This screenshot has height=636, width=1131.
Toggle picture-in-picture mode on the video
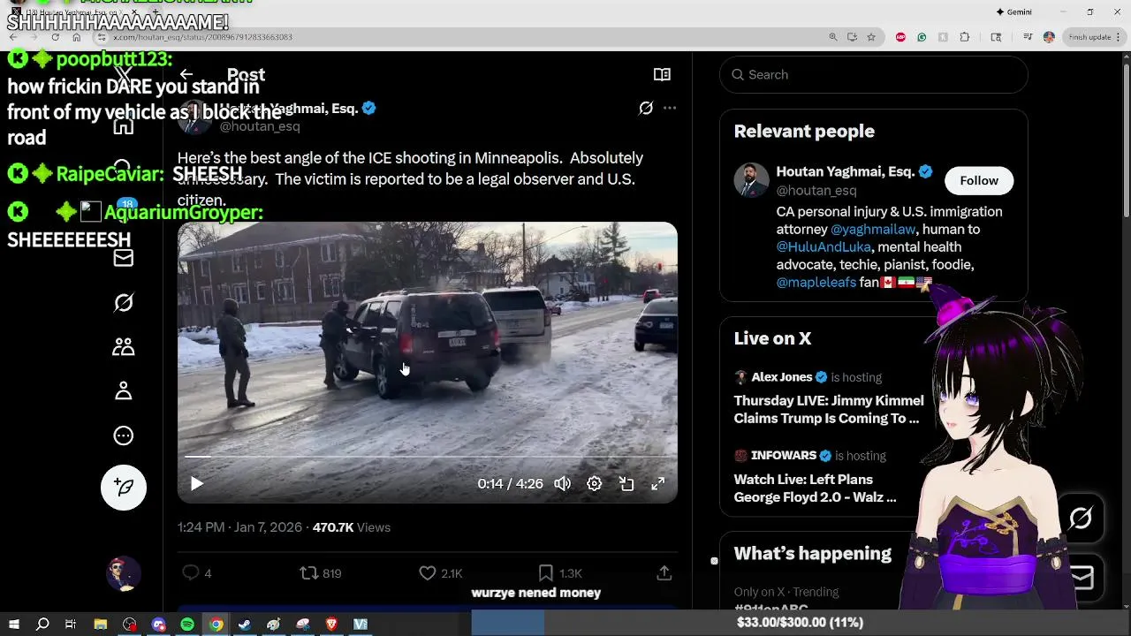point(626,484)
